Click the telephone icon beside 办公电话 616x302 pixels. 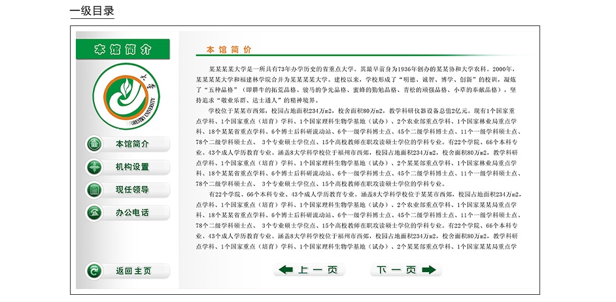(x=94, y=213)
